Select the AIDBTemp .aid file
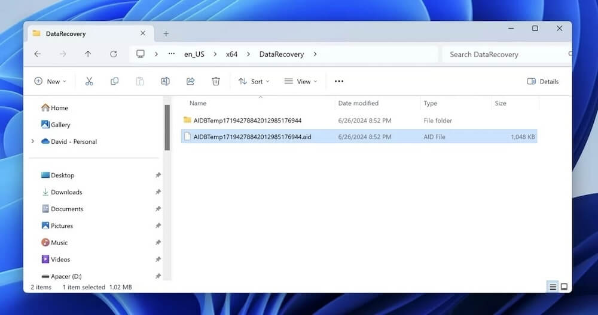598x315 pixels. [359, 137]
